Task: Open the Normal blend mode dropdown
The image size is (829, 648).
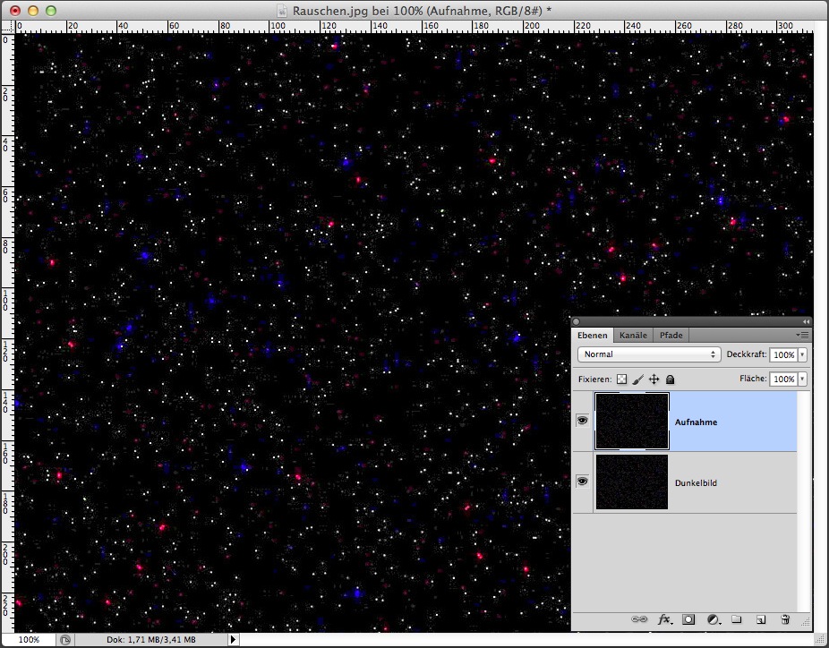Action: tap(649, 354)
